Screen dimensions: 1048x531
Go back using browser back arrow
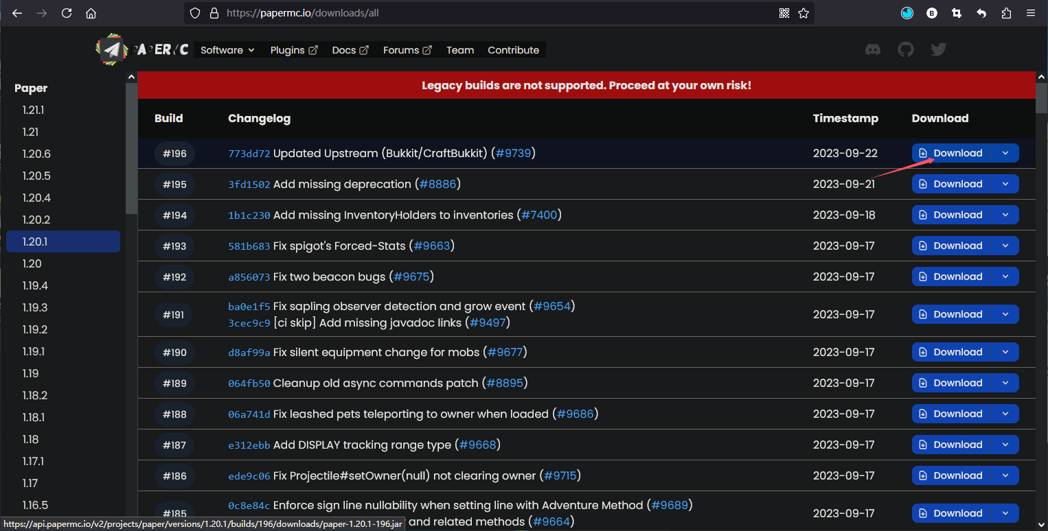tap(17, 13)
